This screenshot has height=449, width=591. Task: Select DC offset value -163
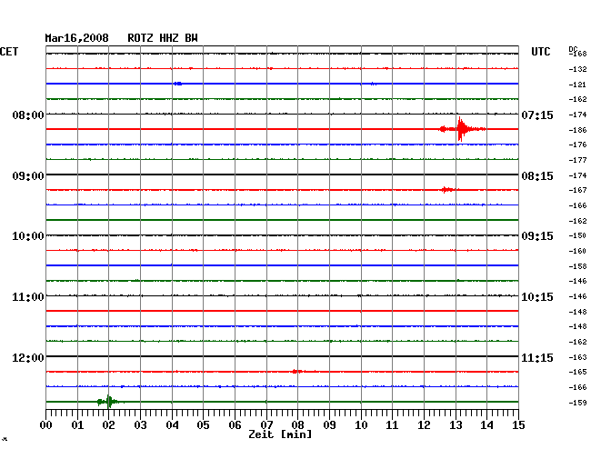(x=577, y=357)
